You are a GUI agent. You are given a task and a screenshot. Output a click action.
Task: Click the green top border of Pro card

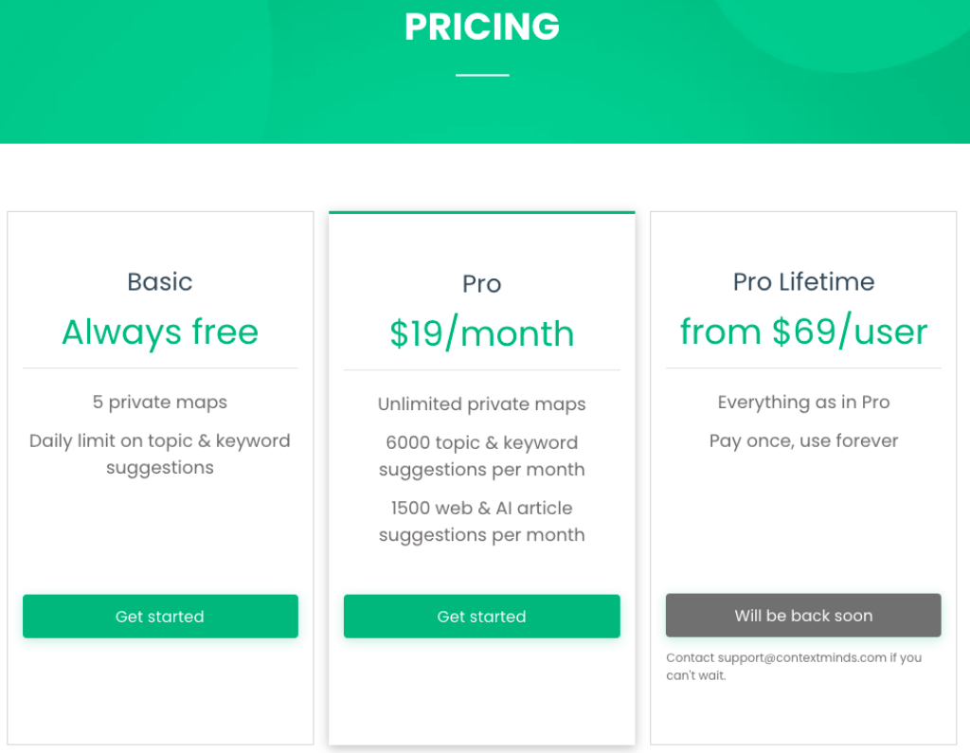pos(482,212)
